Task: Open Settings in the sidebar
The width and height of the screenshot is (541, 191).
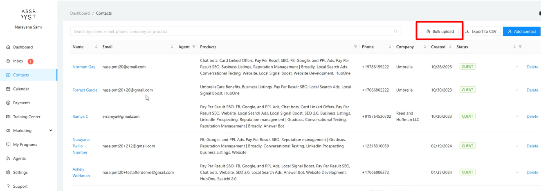Action: click(20, 172)
